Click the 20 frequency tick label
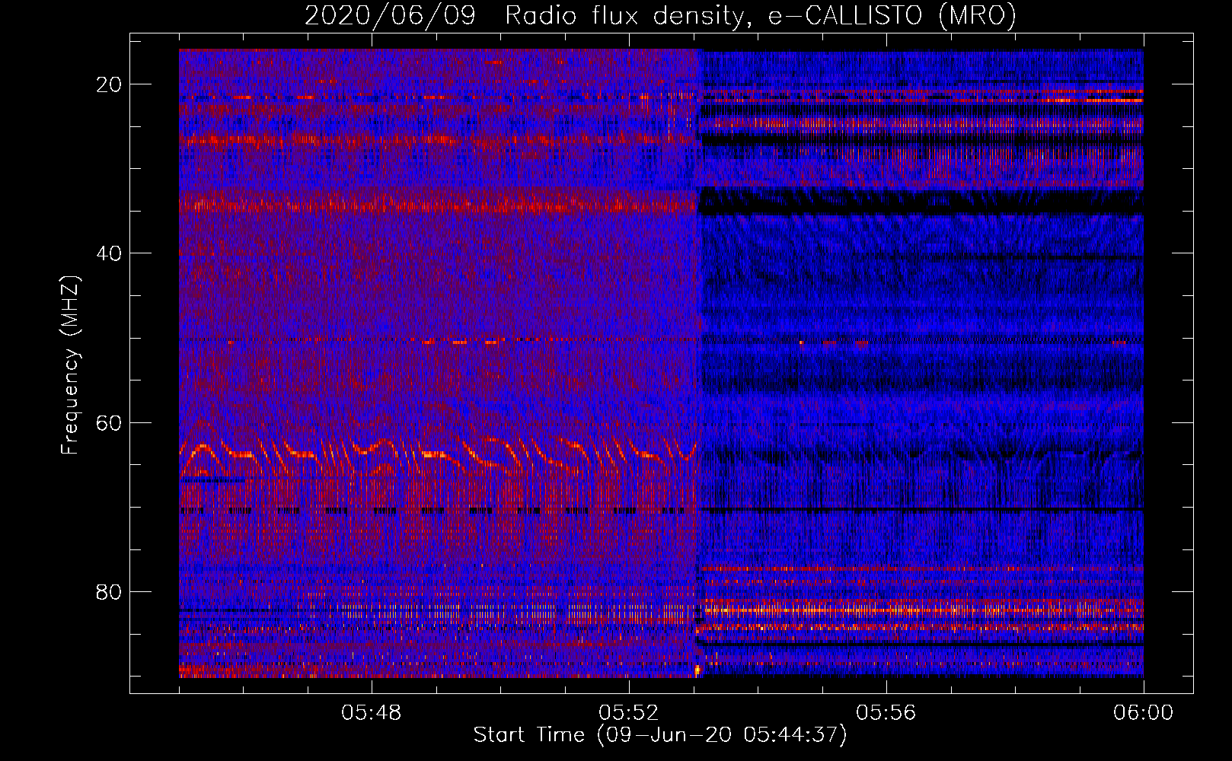The image size is (1232, 761). coord(110,84)
